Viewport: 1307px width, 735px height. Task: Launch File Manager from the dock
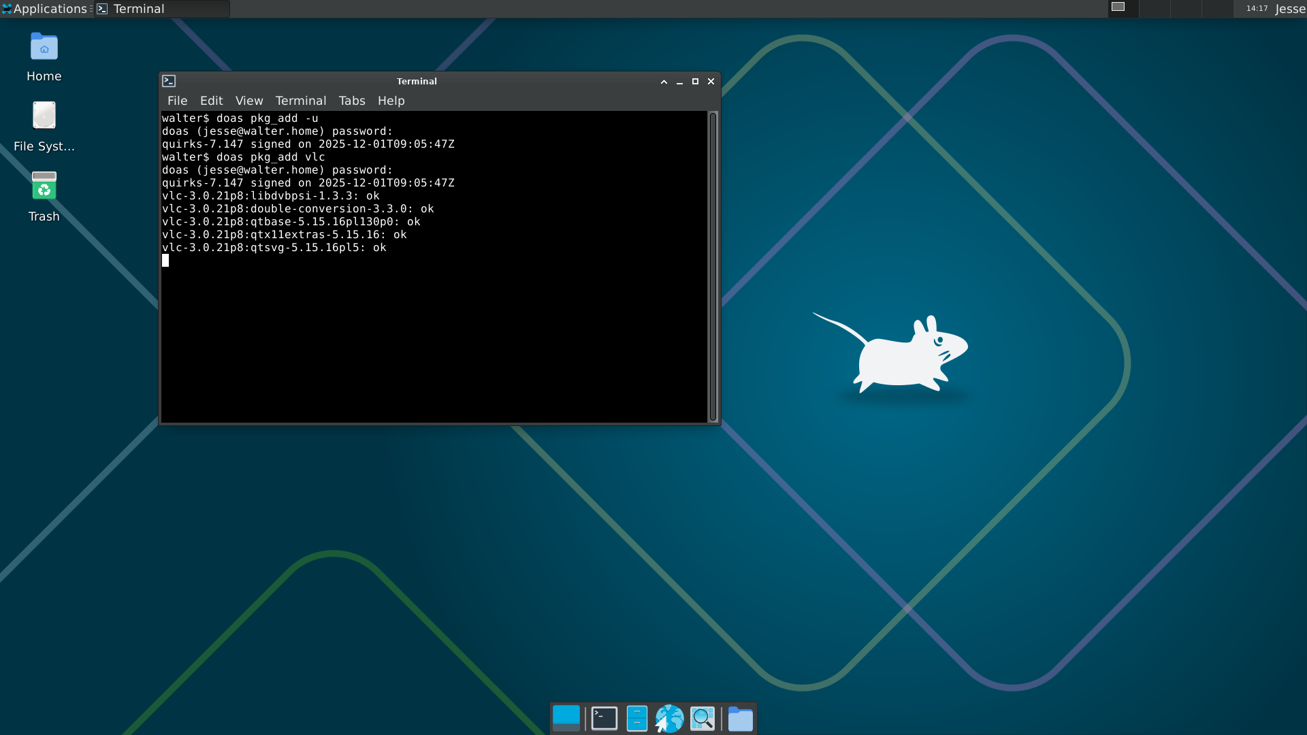[636, 719]
